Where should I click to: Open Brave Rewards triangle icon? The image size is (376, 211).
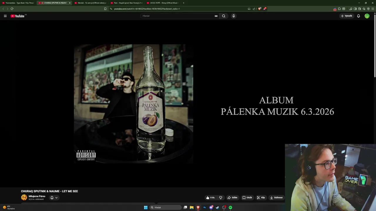pyautogui.click(x=264, y=9)
